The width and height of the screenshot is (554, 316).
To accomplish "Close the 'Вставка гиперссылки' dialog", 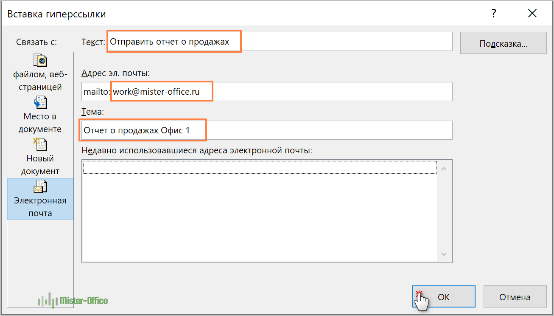I will (532, 14).
